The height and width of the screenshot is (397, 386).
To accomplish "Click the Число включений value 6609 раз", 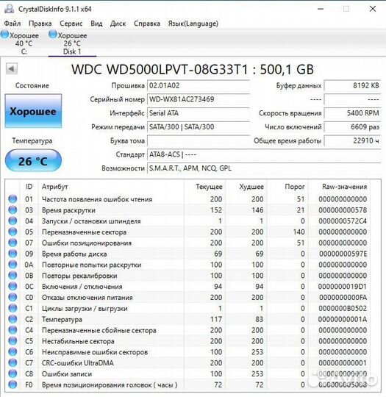I will click(353, 126).
